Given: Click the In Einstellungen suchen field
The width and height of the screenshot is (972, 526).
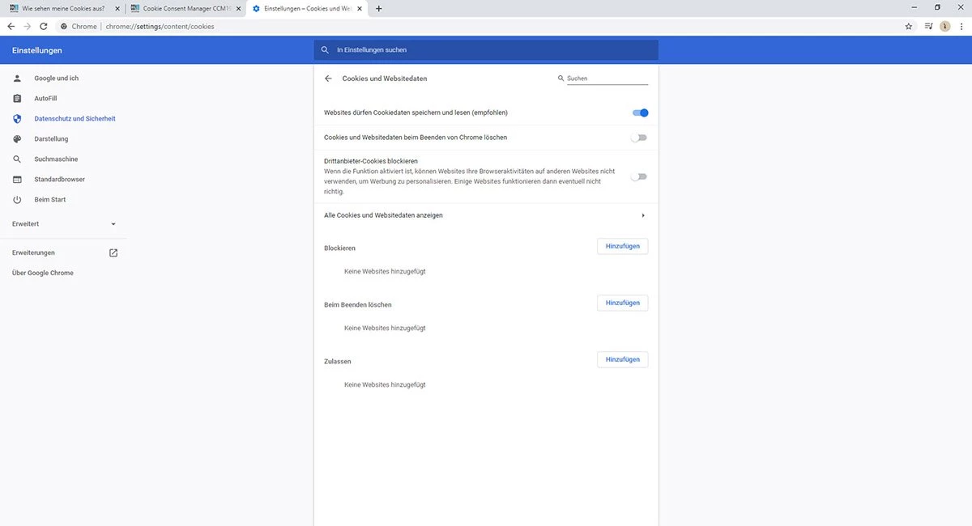Looking at the screenshot, I should coord(486,50).
